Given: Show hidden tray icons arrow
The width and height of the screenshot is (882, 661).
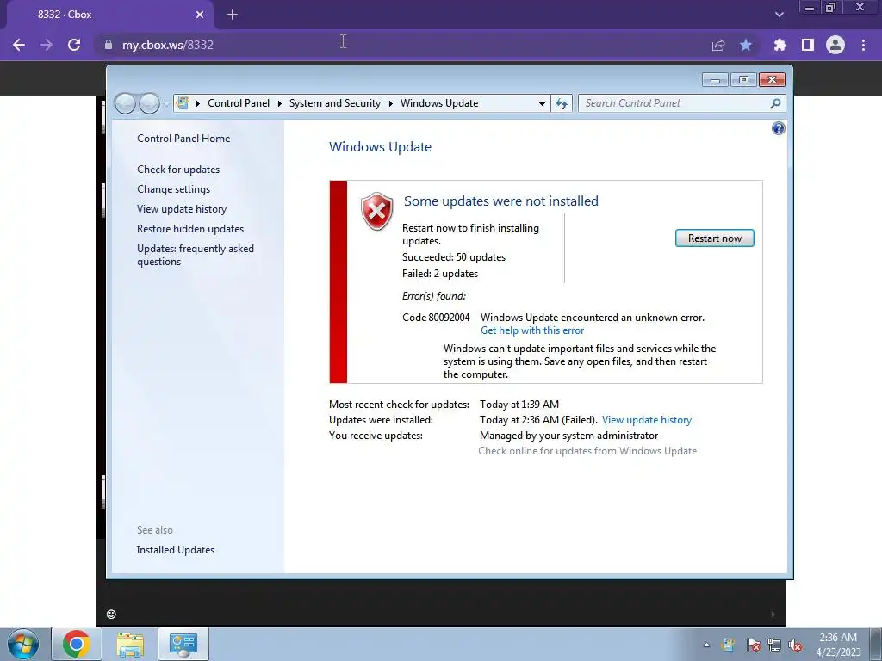Looking at the screenshot, I should (706, 645).
